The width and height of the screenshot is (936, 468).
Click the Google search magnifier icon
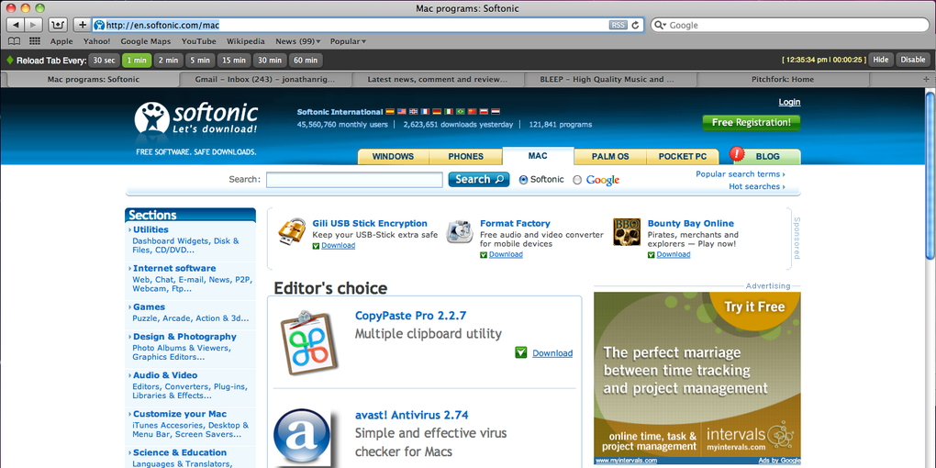tap(660, 25)
